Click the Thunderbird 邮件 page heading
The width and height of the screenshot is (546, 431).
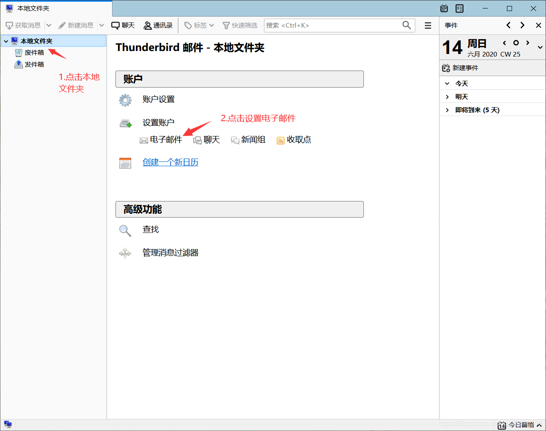point(190,48)
